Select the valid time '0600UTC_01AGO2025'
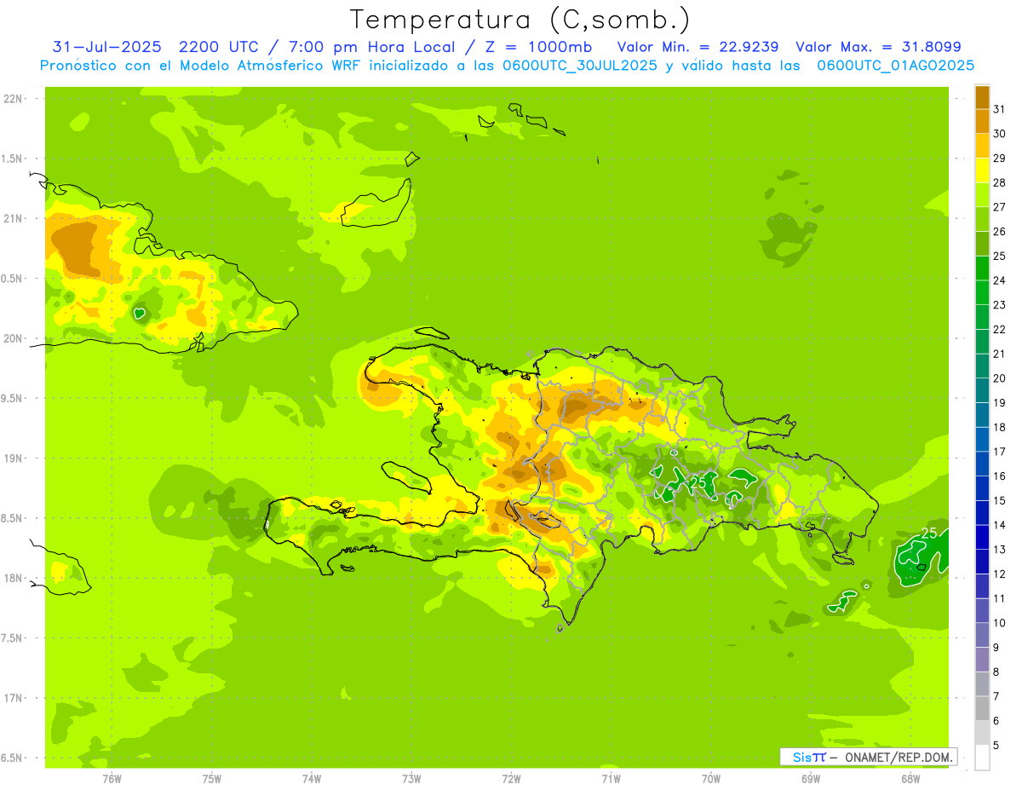This screenshot has width=1022, height=790. click(895, 65)
